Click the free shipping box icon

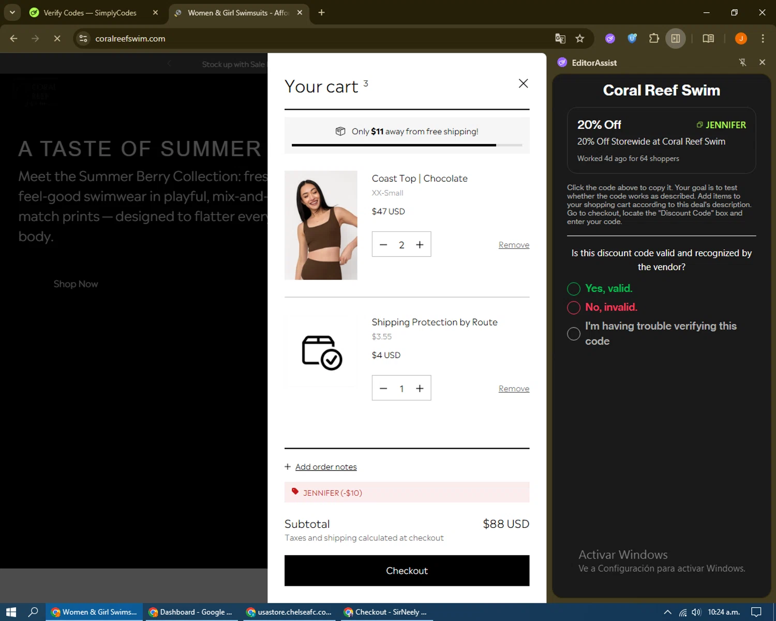click(x=340, y=131)
